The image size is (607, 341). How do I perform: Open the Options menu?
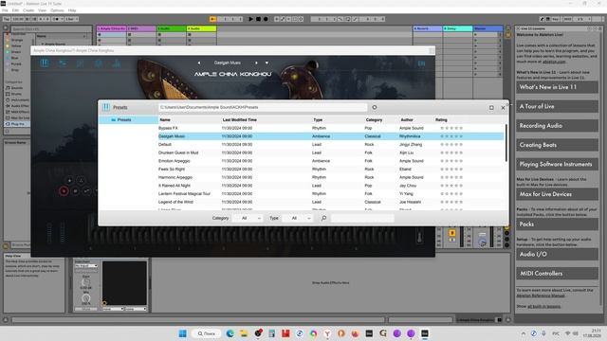pyautogui.click(x=57, y=10)
